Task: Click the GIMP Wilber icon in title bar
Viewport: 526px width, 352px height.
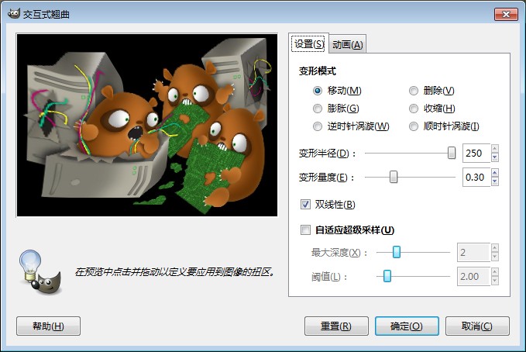Action: pyautogui.click(x=13, y=13)
